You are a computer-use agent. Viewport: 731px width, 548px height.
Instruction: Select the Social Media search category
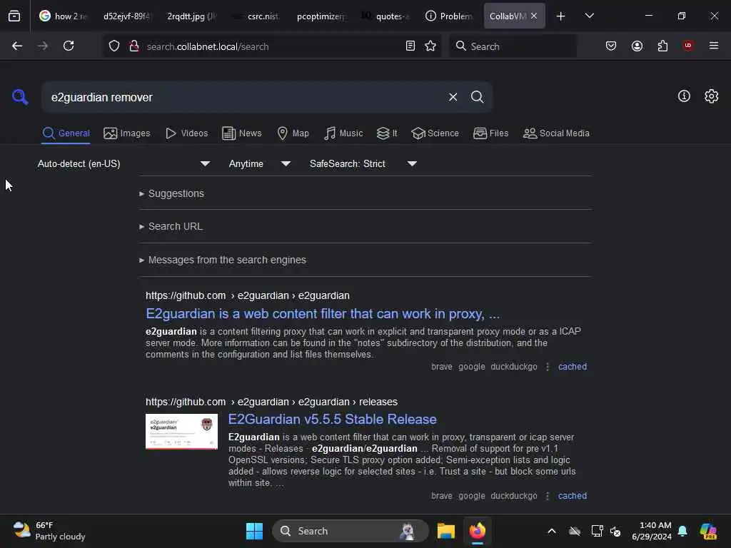click(x=556, y=133)
